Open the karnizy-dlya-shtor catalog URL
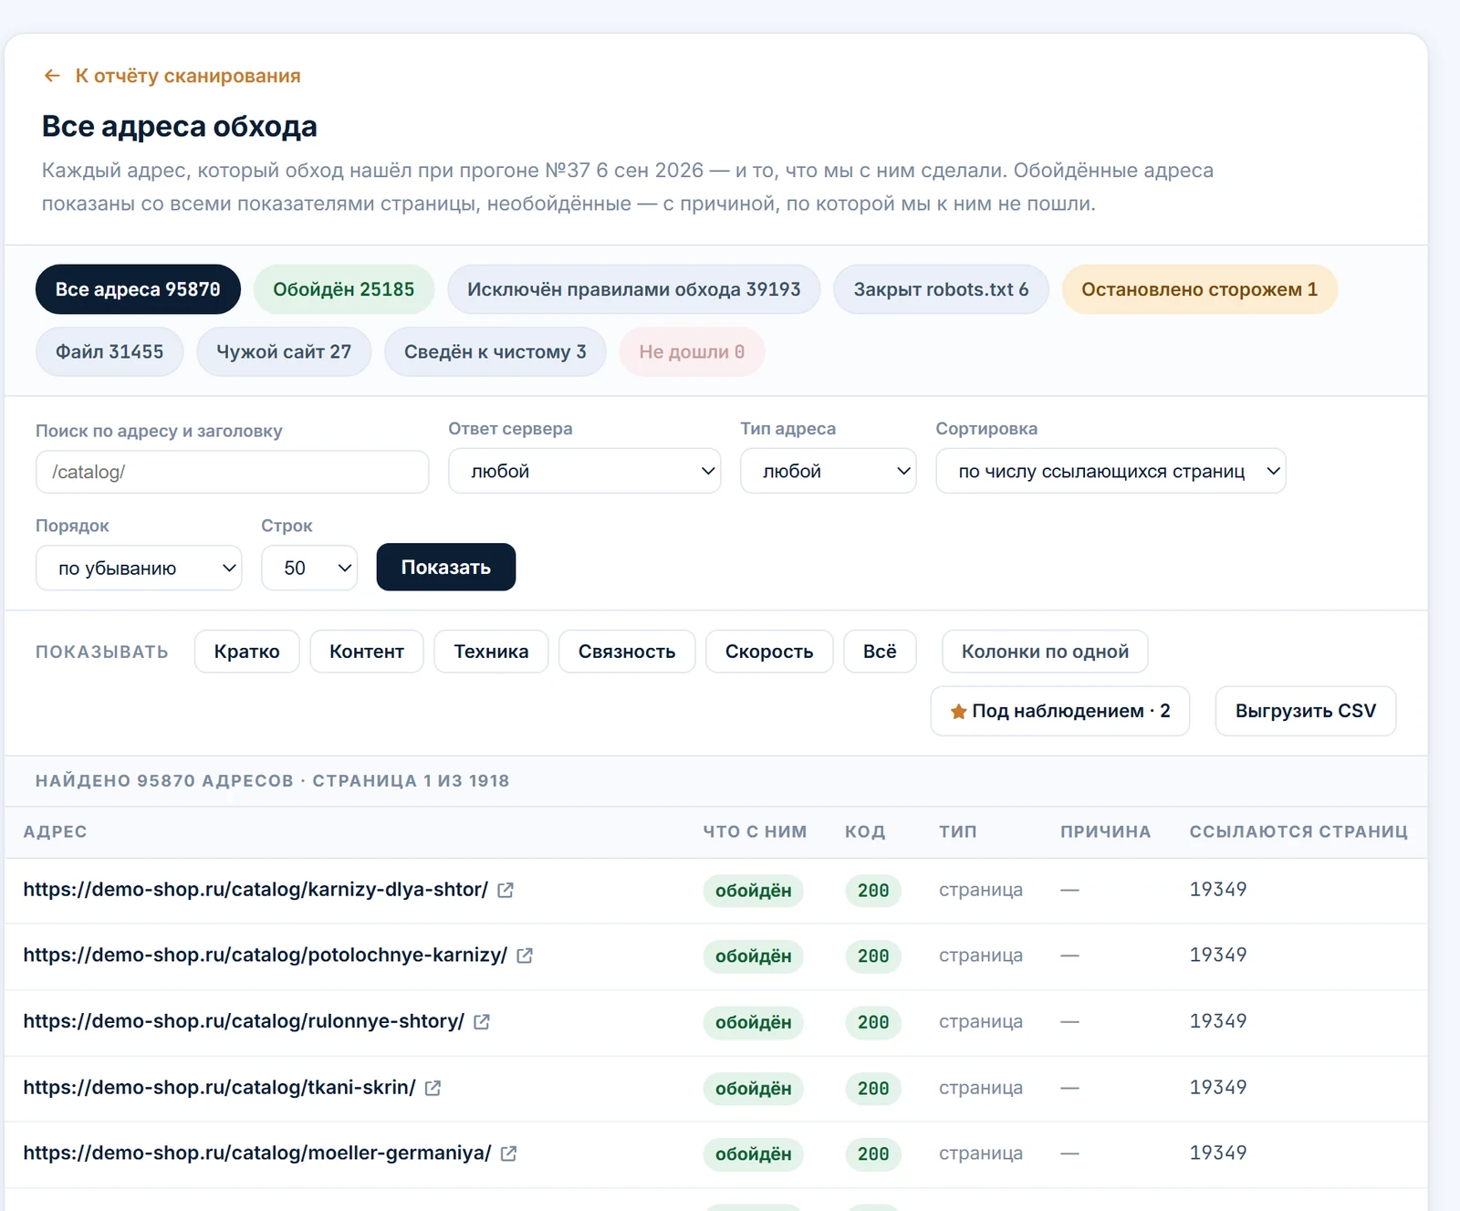 (x=255, y=890)
